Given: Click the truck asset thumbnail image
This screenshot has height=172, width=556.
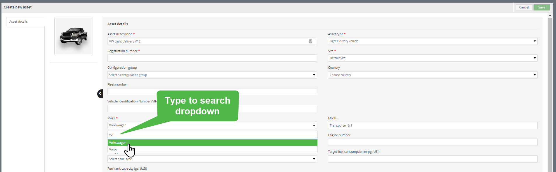Looking at the screenshot, I should pyautogui.click(x=74, y=36).
